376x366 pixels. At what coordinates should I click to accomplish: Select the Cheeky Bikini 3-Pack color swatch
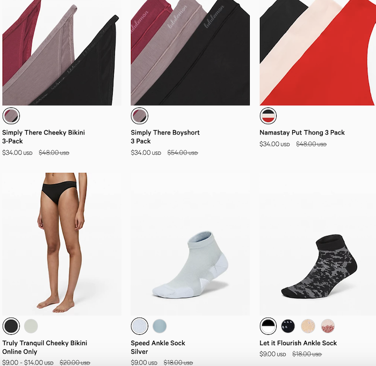(x=11, y=116)
